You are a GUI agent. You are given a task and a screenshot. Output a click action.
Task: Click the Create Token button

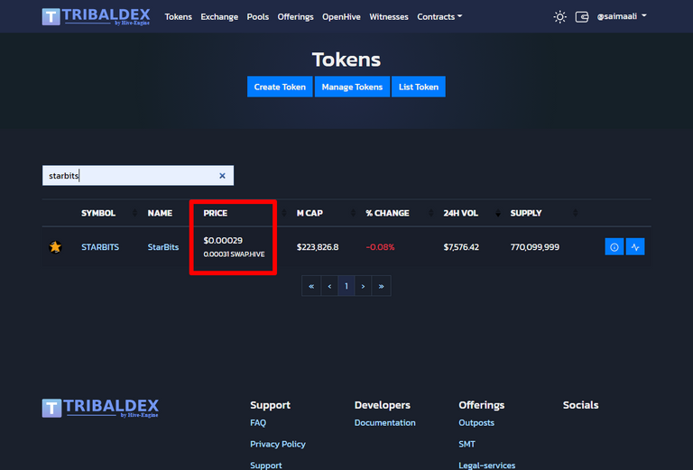pos(280,87)
